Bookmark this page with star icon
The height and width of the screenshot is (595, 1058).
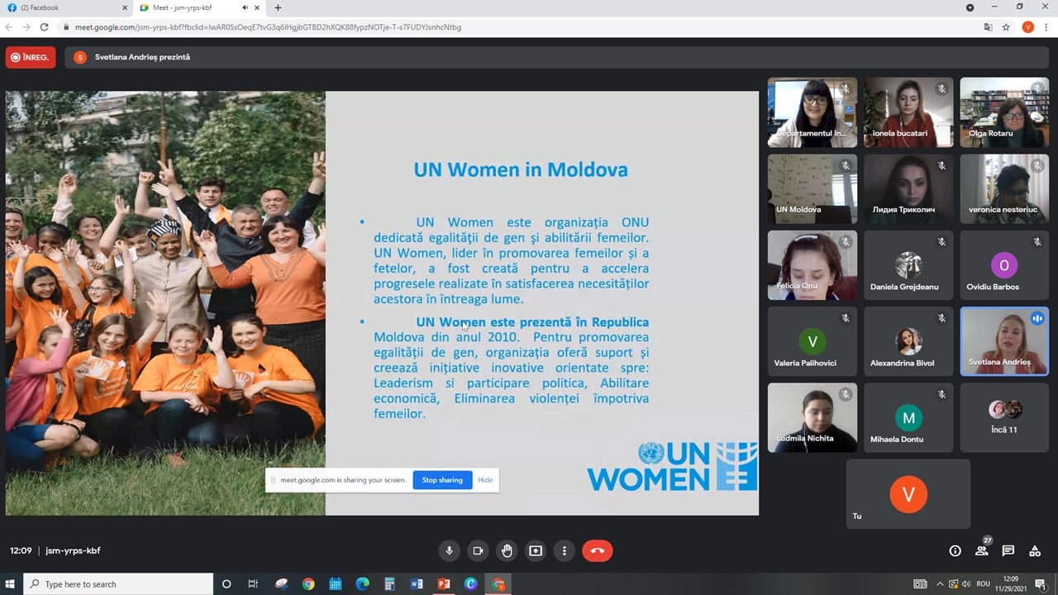[1006, 27]
